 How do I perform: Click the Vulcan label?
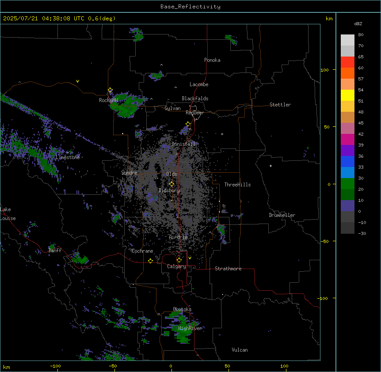pos(240,350)
